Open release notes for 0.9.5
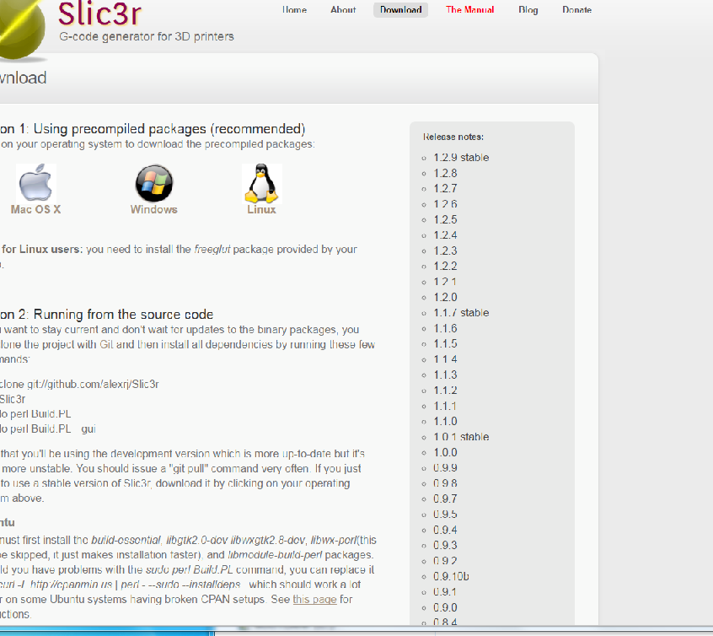 click(445, 514)
